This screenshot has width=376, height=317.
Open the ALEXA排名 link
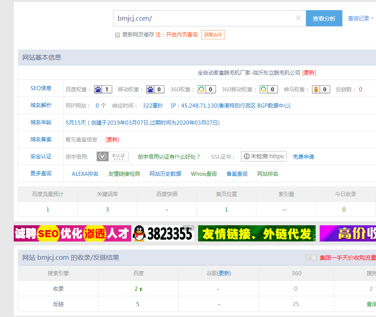85,174
